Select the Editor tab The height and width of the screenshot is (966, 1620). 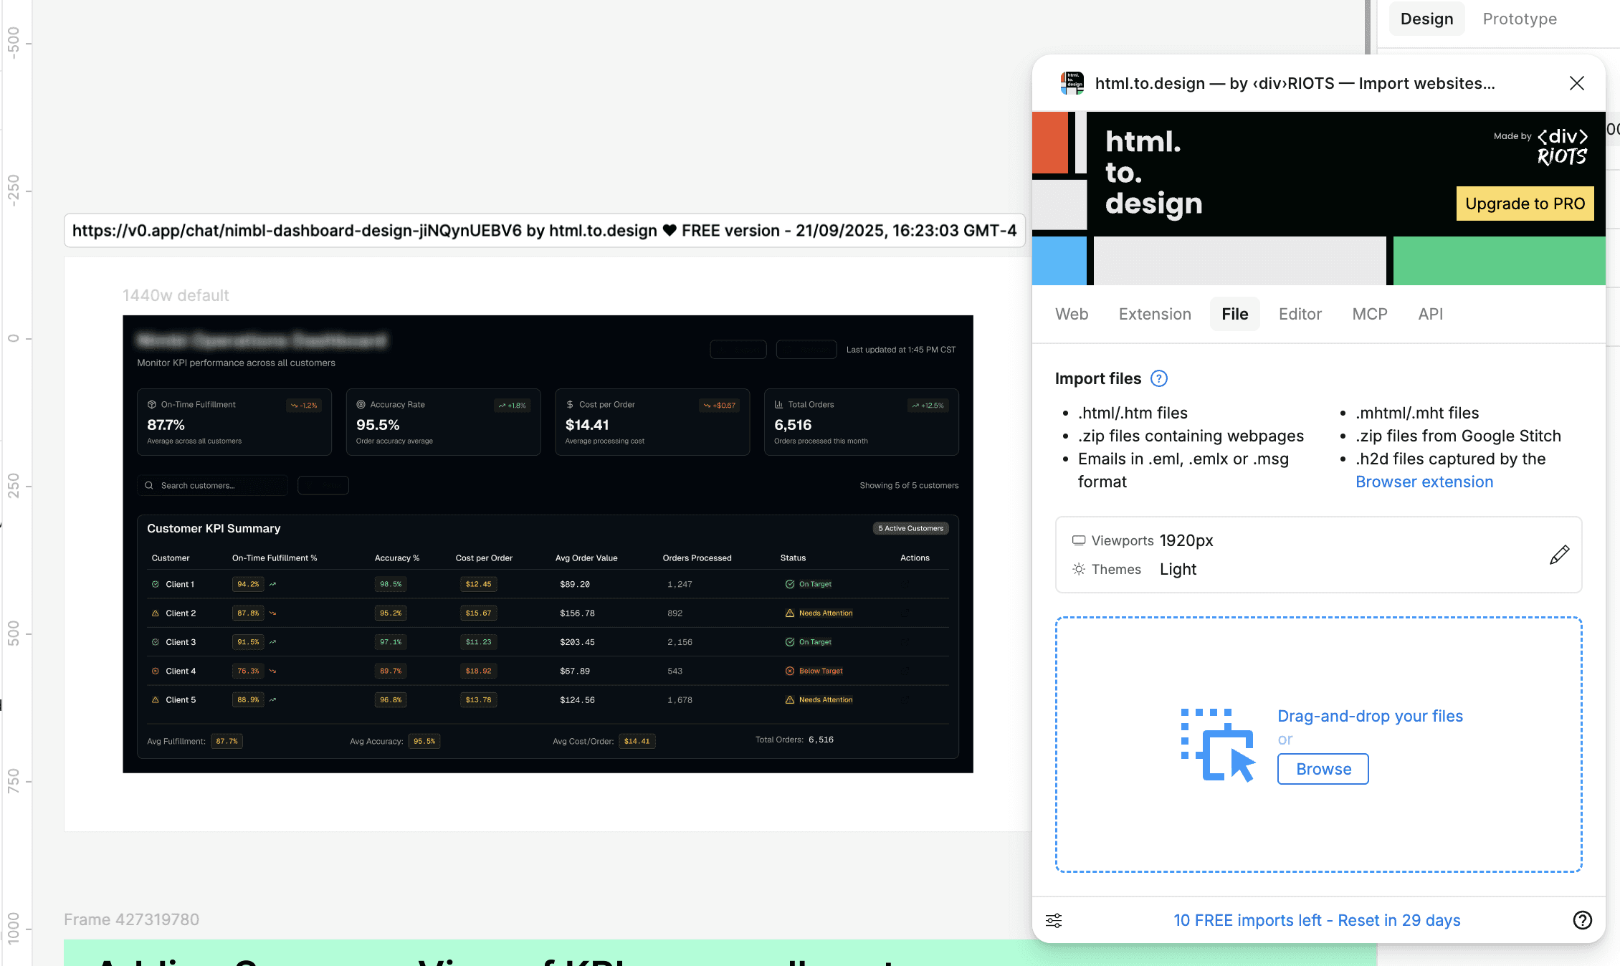click(x=1300, y=314)
